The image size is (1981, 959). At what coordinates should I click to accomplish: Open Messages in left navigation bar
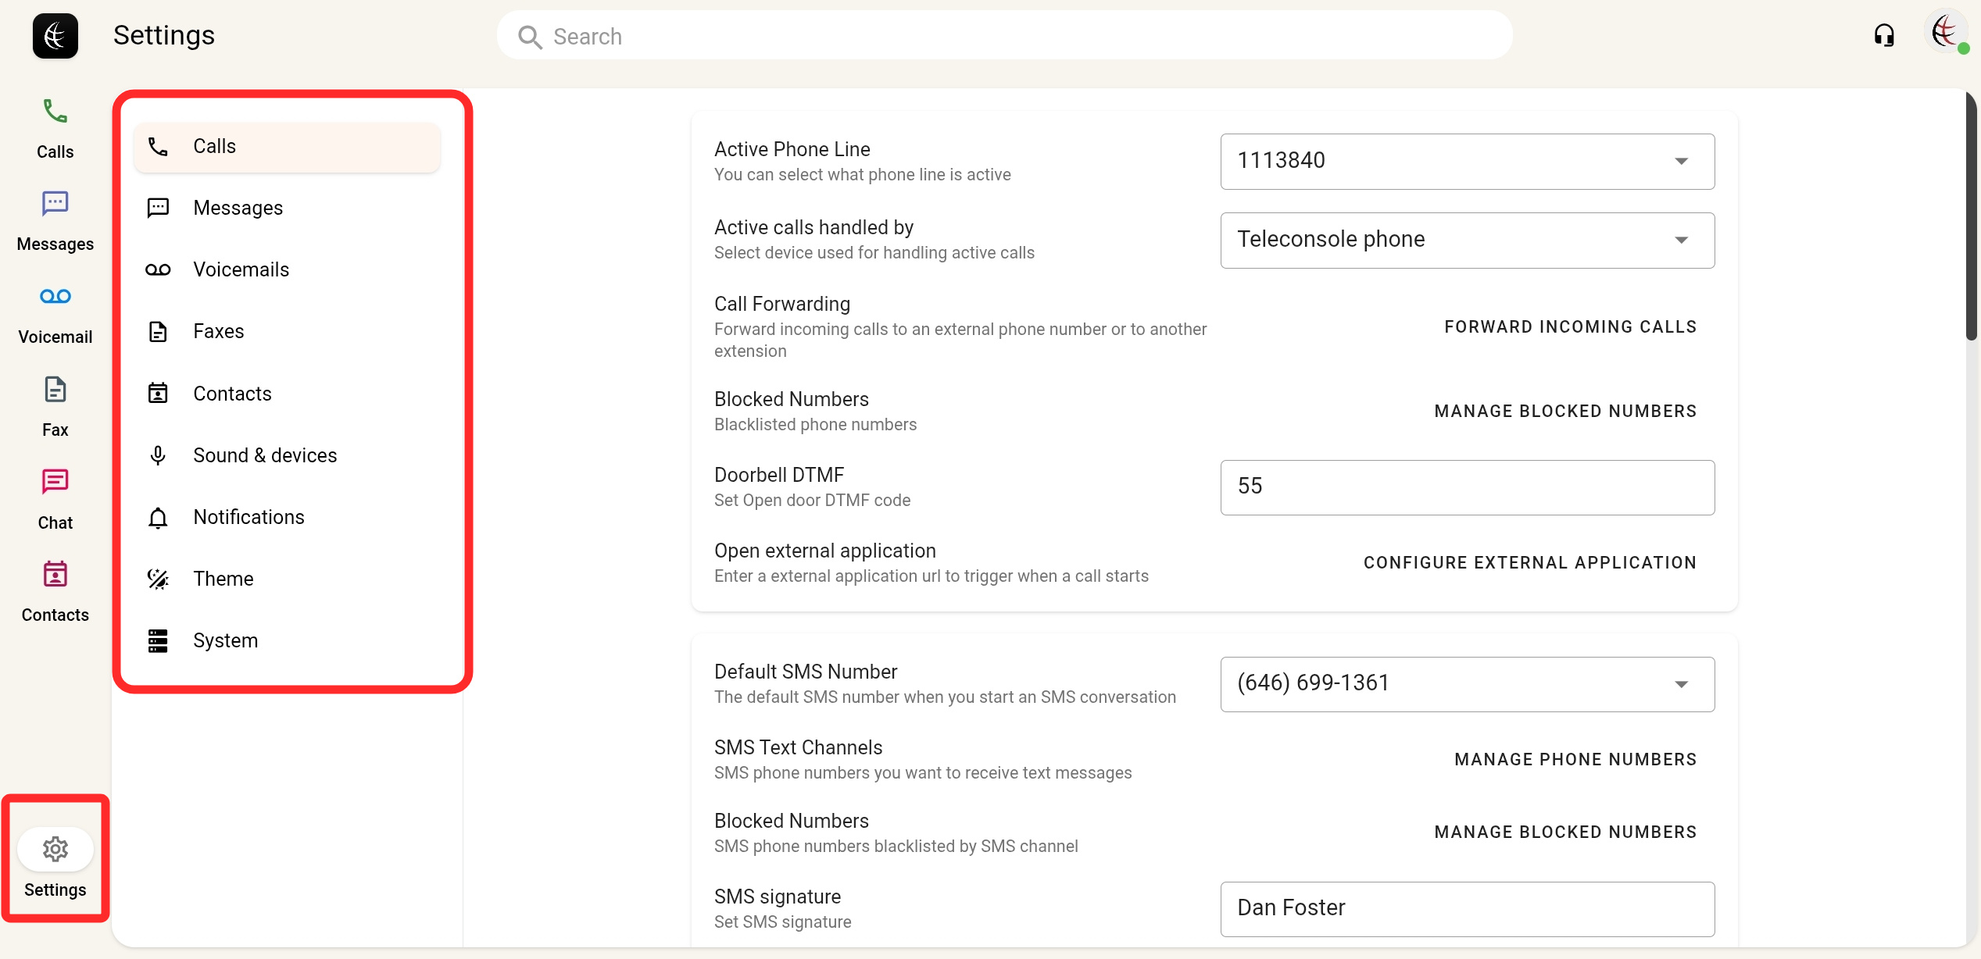[55, 220]
